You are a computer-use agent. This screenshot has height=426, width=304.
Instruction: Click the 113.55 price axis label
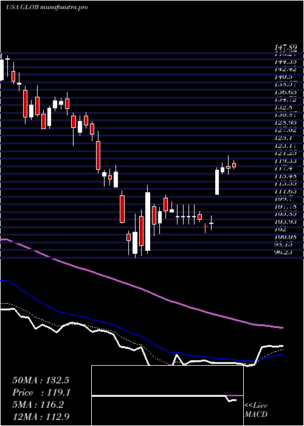tap(285, 184)
